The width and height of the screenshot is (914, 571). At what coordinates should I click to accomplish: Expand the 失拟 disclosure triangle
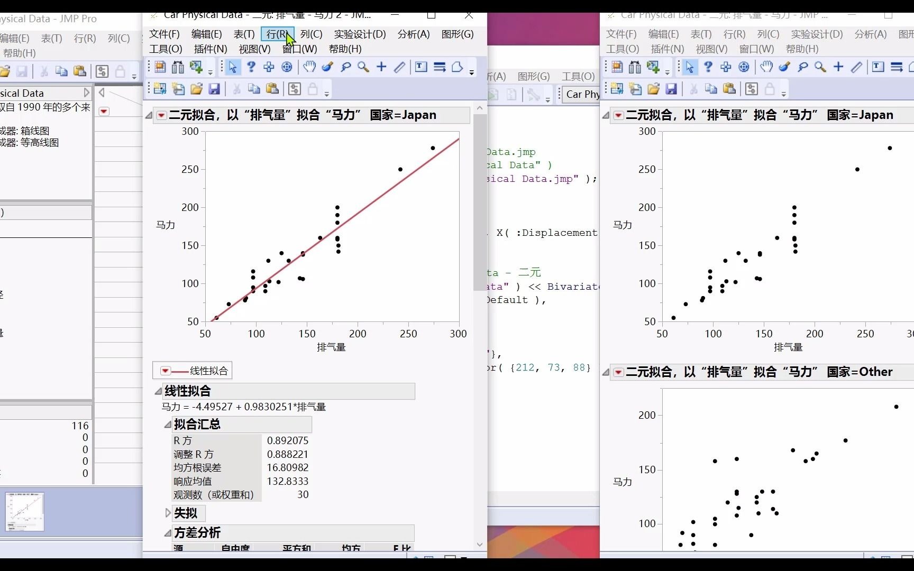click(168, 513)
